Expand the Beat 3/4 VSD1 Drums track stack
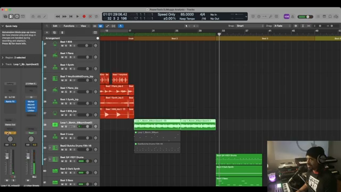This screenshot has height=192, width=341. click(x=50, y=159)
